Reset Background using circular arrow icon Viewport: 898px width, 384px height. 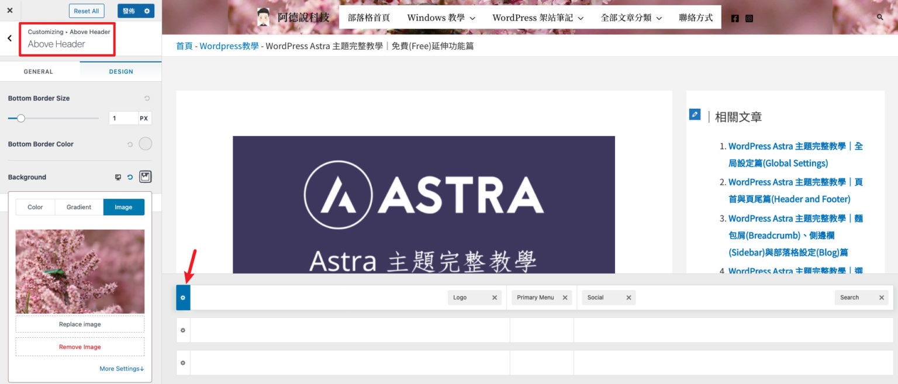(x=130, y=177)
